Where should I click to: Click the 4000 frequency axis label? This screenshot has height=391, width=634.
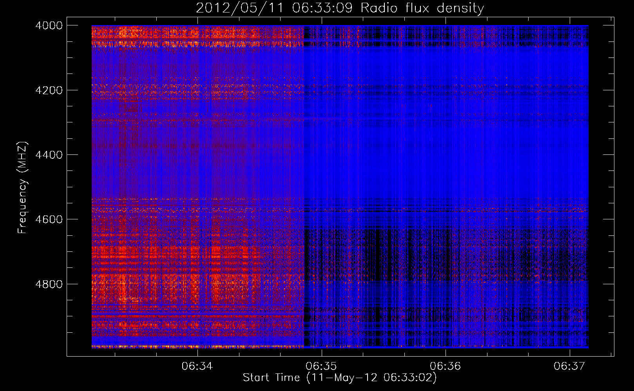pyautogui.click(x=49, y=25)
